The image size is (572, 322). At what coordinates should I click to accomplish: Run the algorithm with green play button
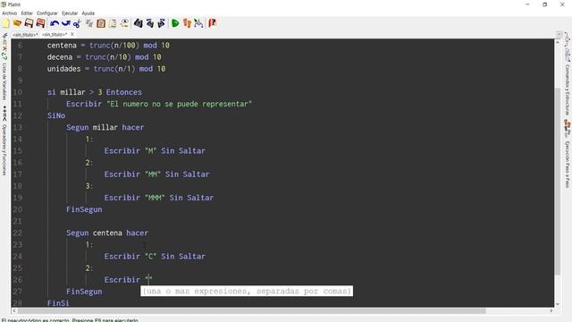(175, 23)
